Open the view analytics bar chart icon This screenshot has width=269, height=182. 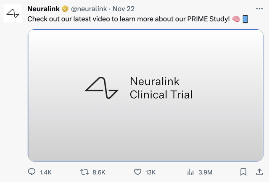(x=190, y=172)
